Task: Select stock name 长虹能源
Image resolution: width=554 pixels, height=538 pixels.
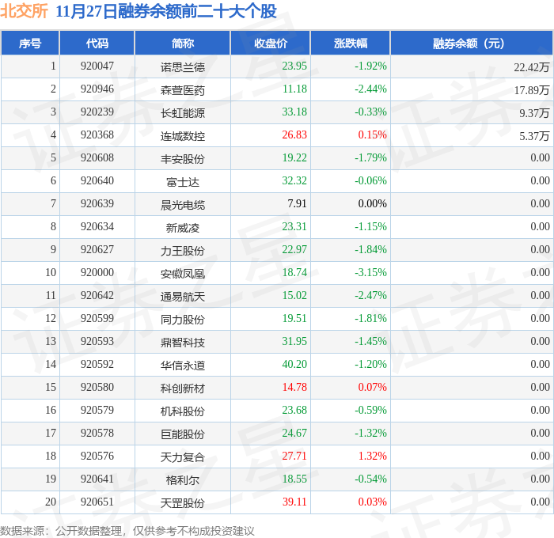Action: tap(182, 112)
